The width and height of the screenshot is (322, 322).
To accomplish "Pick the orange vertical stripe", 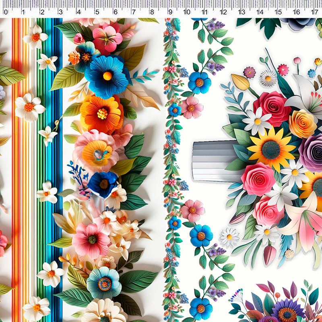I will (x=15, y=161).
